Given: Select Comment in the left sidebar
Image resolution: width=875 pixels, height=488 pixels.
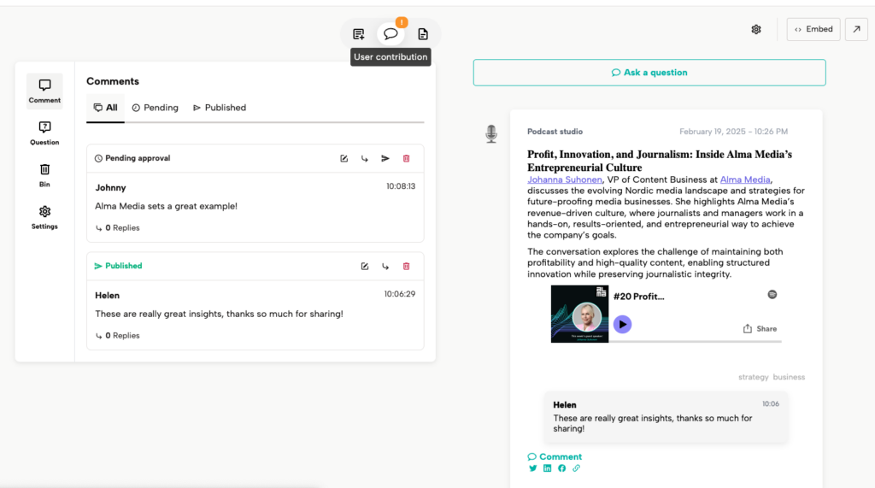Looking at the screenshot, I should (x=44, y=91).
